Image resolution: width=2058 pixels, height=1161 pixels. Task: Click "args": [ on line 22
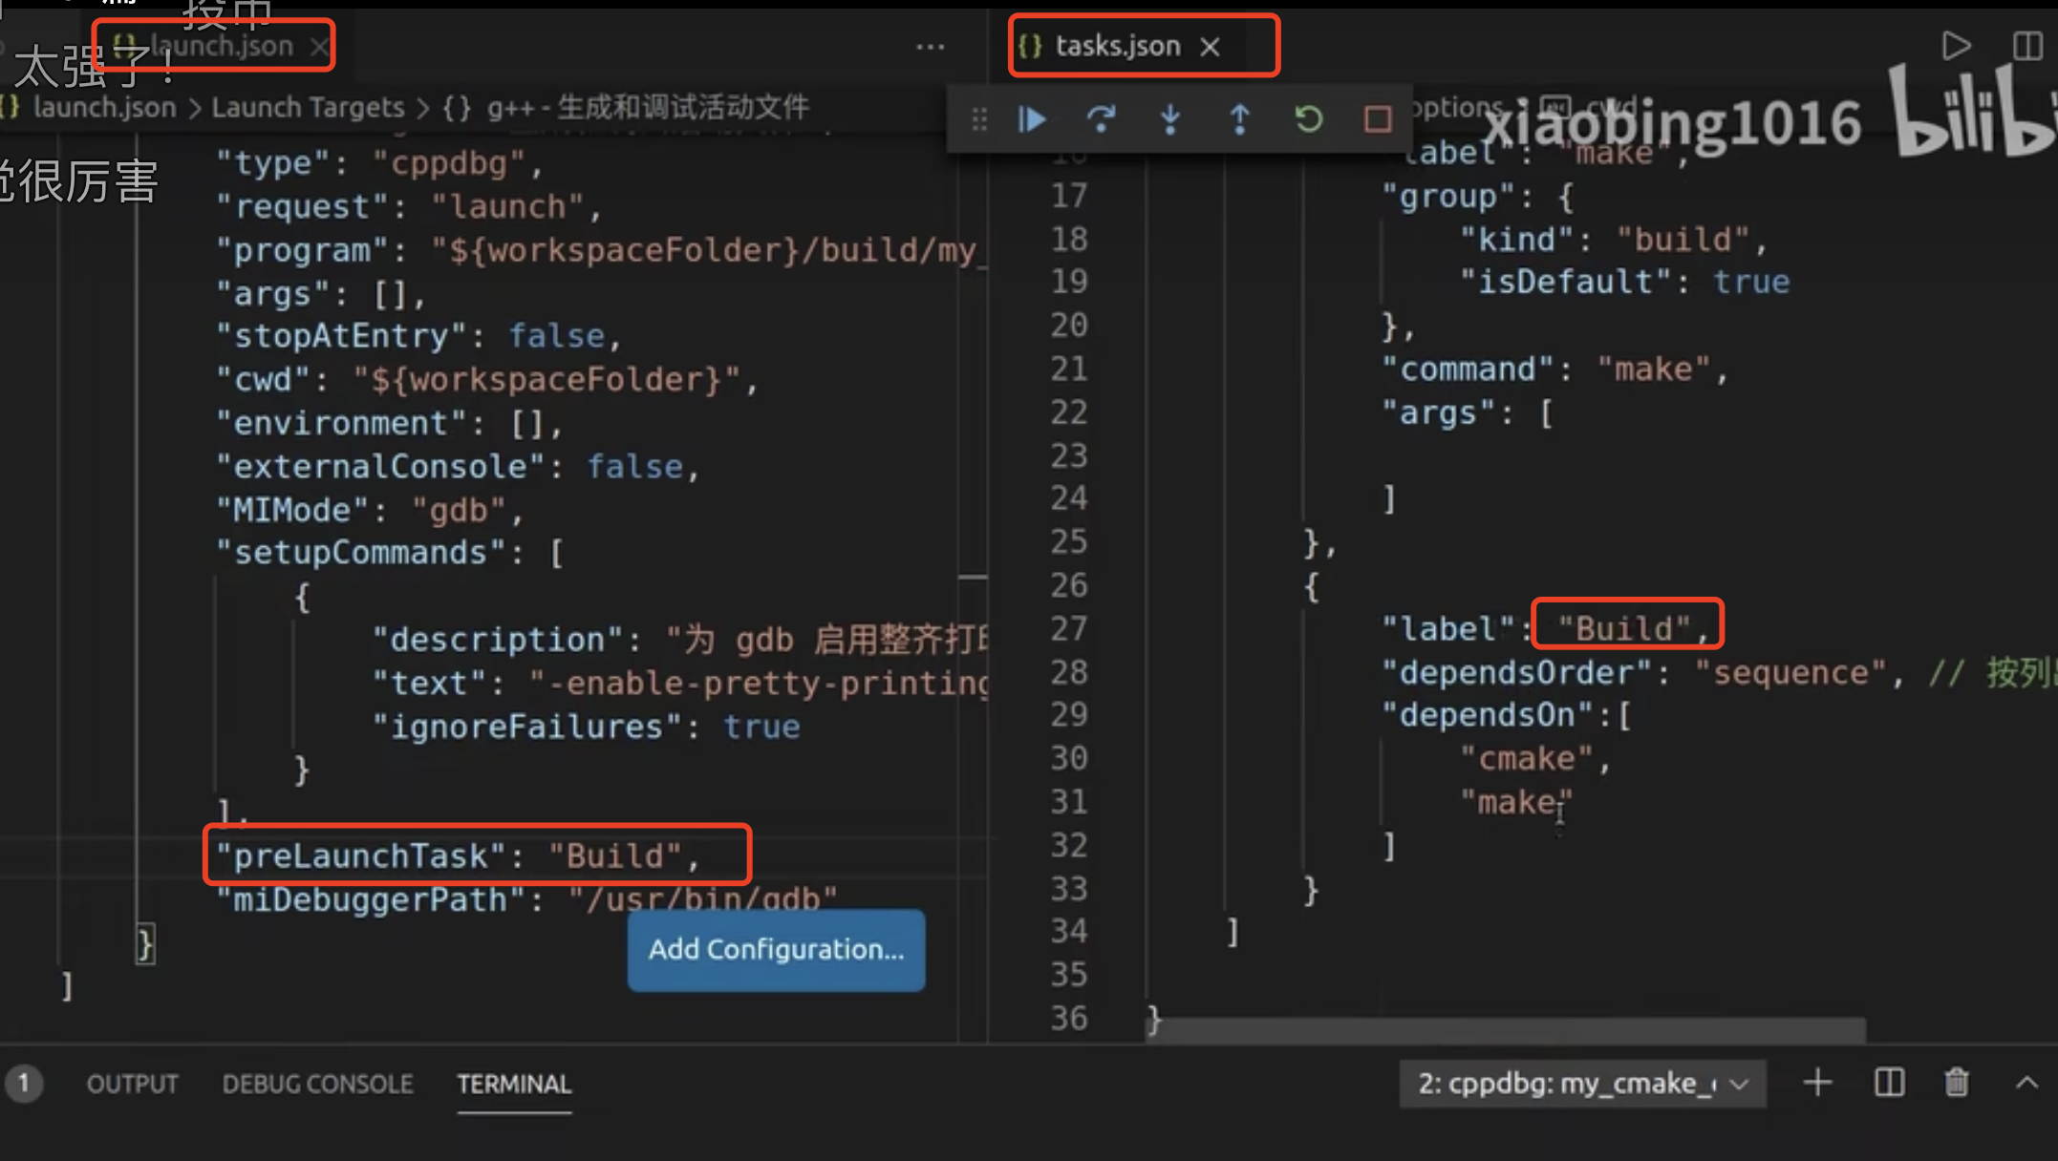pos(1468,412)
